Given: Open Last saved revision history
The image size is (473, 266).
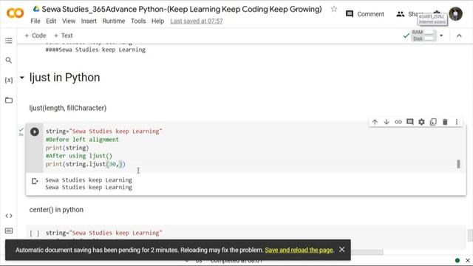Looking at the screenshot, I should tap(197, 21).
